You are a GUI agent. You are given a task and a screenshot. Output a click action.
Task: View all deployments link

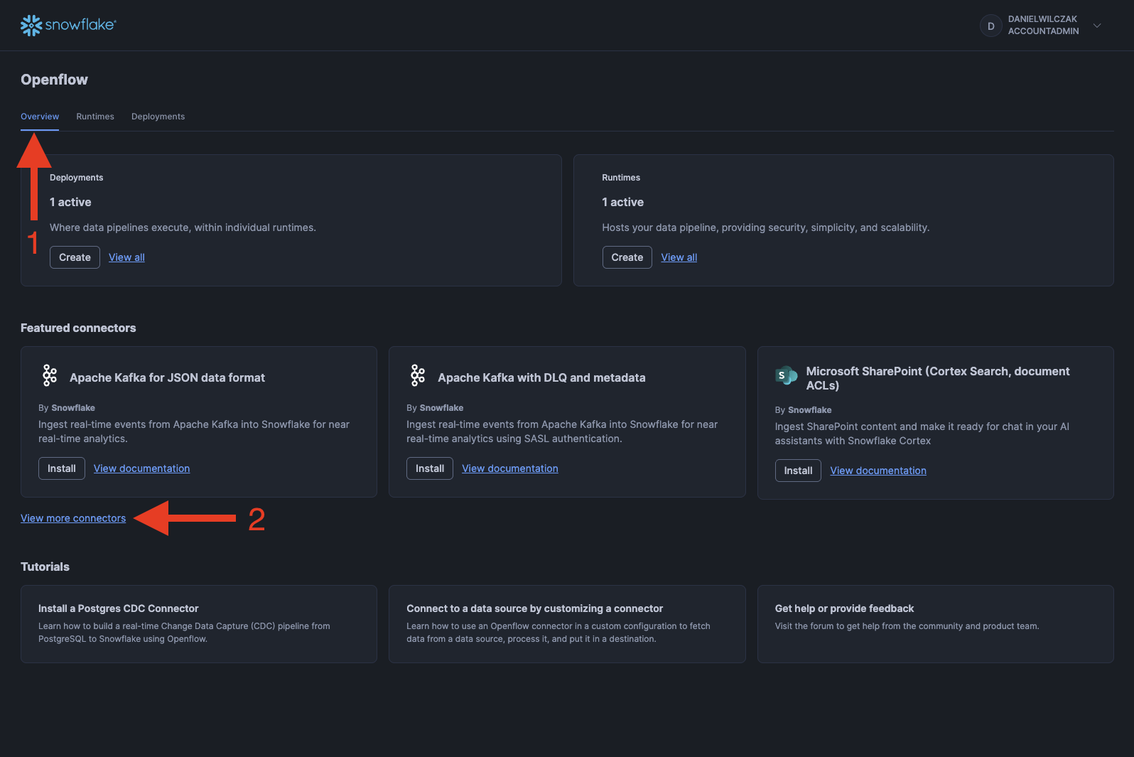[126, 257]
